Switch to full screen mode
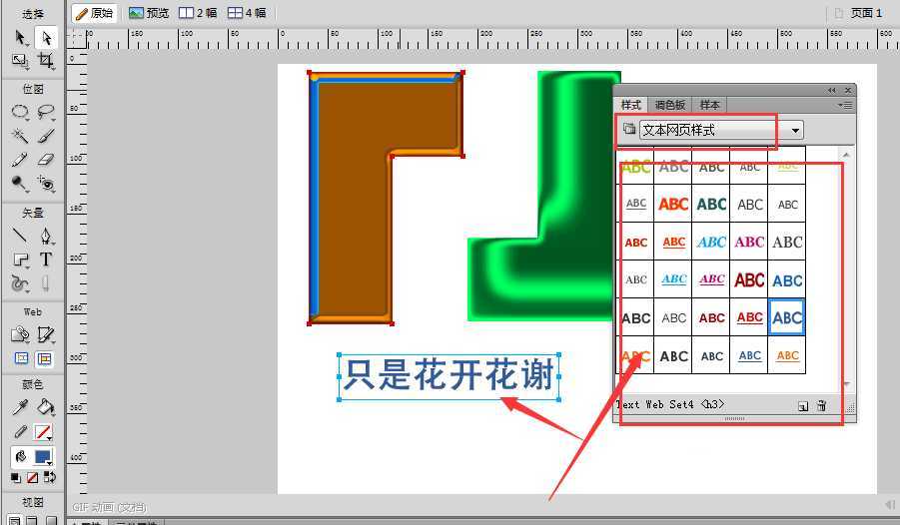The height and width of the screenshot is (525, 900). tap(51, 520)
